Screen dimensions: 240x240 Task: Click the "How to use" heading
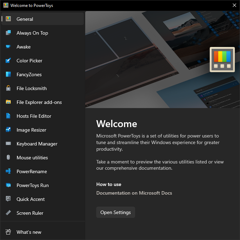coord(109,184)
